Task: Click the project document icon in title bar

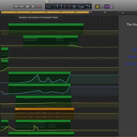Action: pos(47,1)
